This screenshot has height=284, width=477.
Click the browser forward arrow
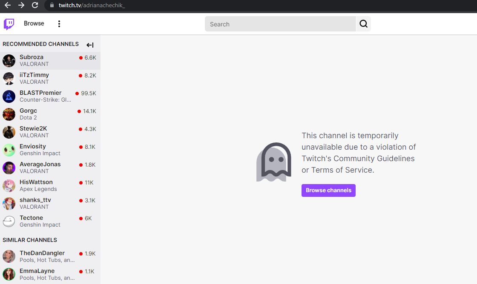21,5
